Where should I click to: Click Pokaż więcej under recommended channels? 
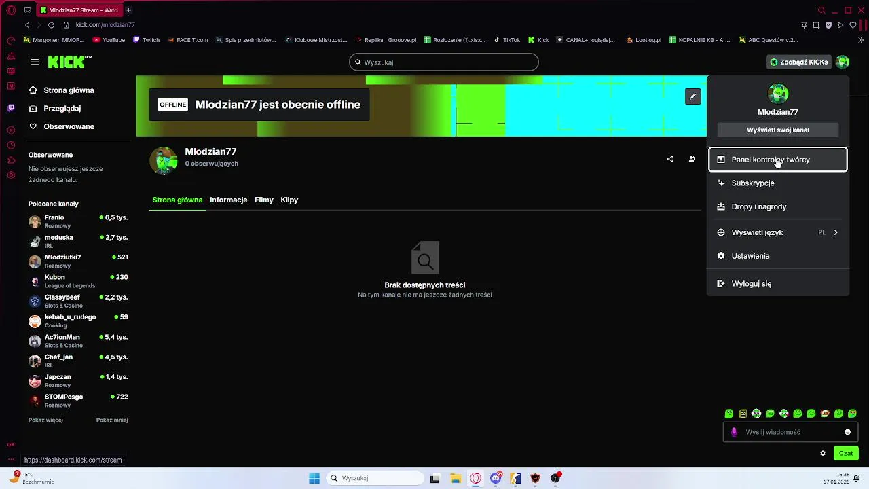(45, 420)
